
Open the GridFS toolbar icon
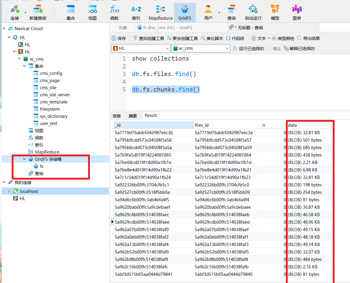tap(185, 12)
